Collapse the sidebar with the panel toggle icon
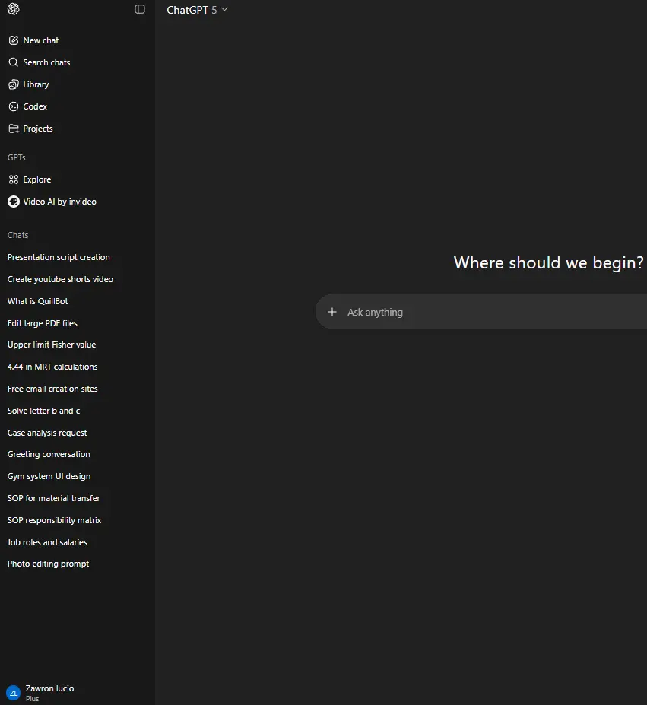Viewport: 647px width, 705px height. (140, 9)
